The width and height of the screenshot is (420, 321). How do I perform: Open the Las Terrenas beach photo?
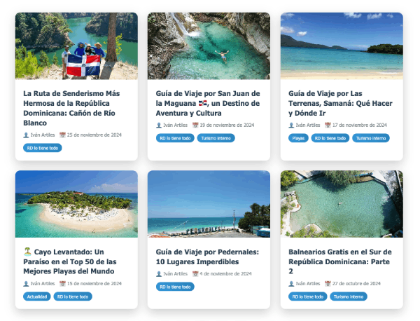point(342,46)
